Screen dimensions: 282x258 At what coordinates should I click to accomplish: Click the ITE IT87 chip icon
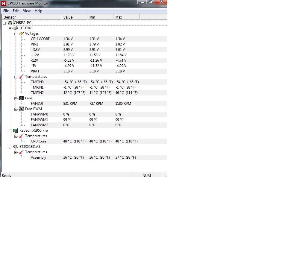(16, 28)
